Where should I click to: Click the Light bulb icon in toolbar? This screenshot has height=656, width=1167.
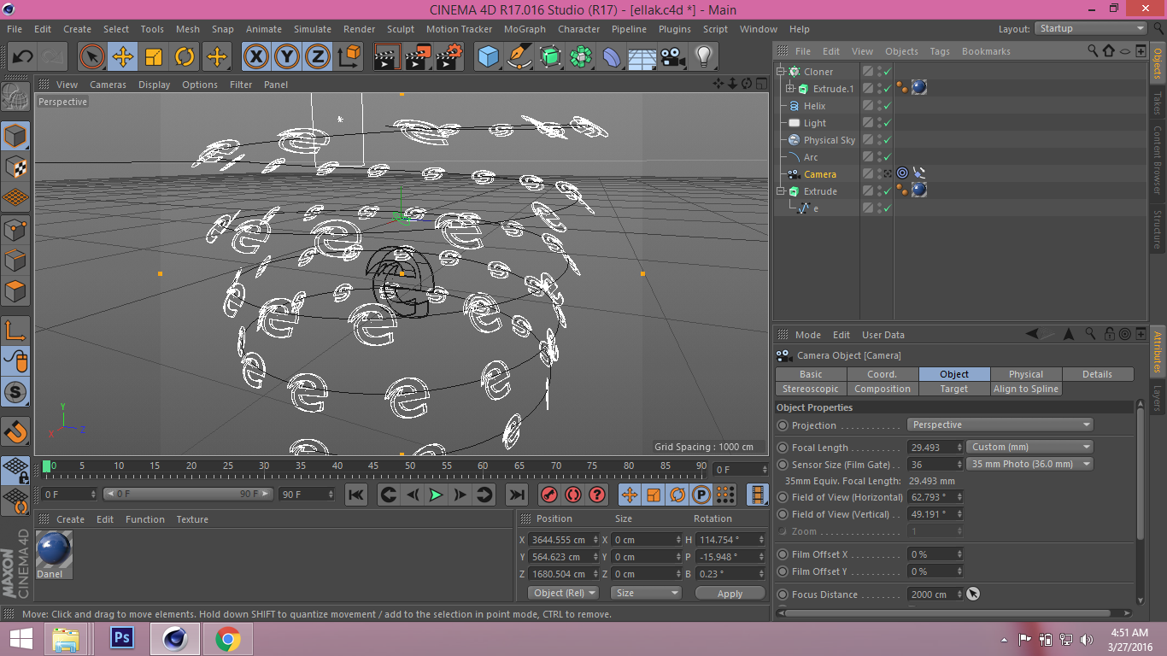703,57
